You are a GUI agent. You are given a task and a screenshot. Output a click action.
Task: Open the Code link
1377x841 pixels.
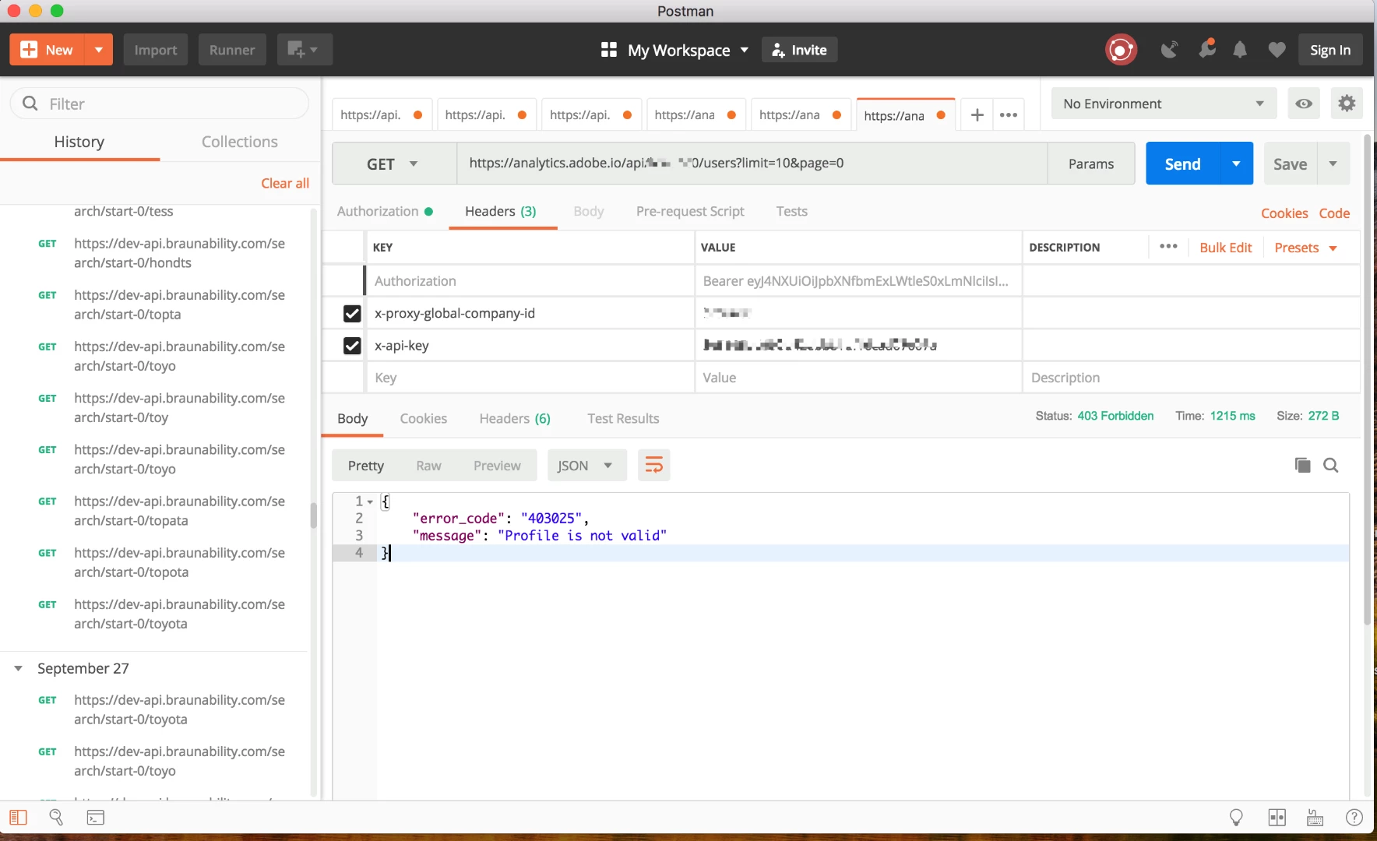(1334, 213)
